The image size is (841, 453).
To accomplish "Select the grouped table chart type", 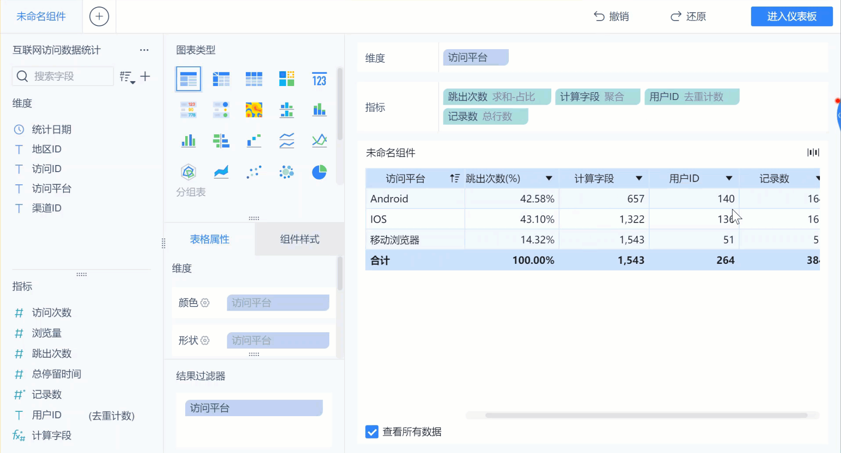I will (188, 79).
